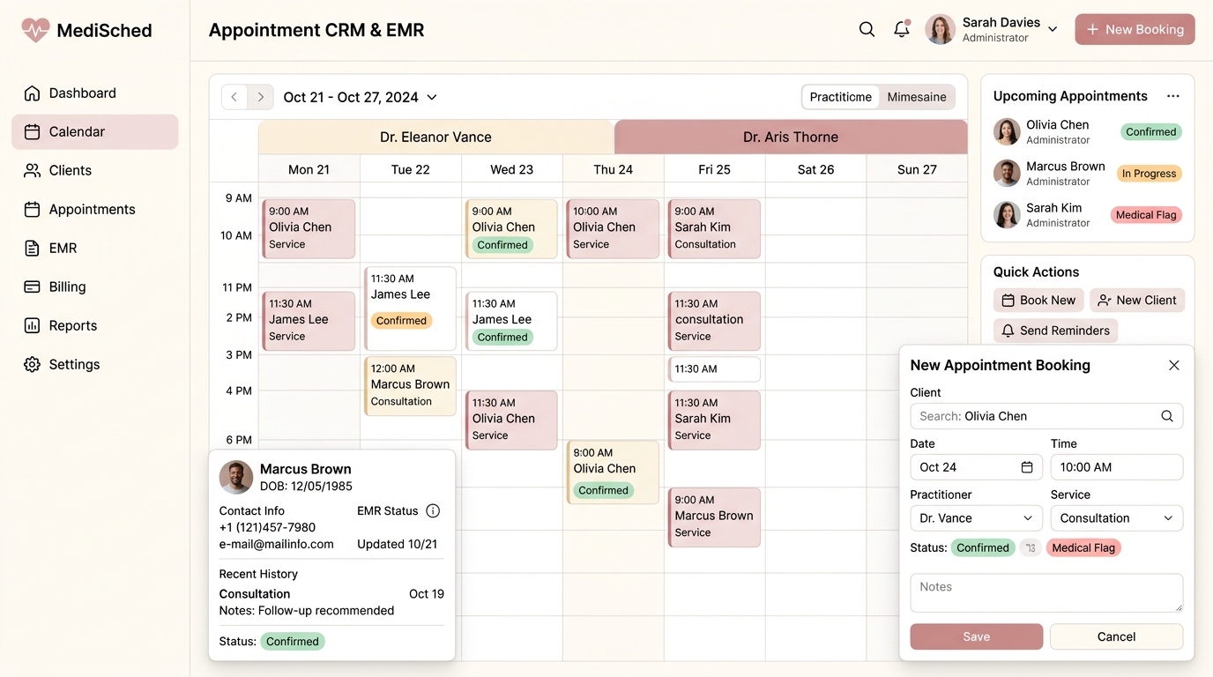Click the EMR document icon in sidebar
The width and height of the screenshot is (1213, 677).
[x=33, y=249]
